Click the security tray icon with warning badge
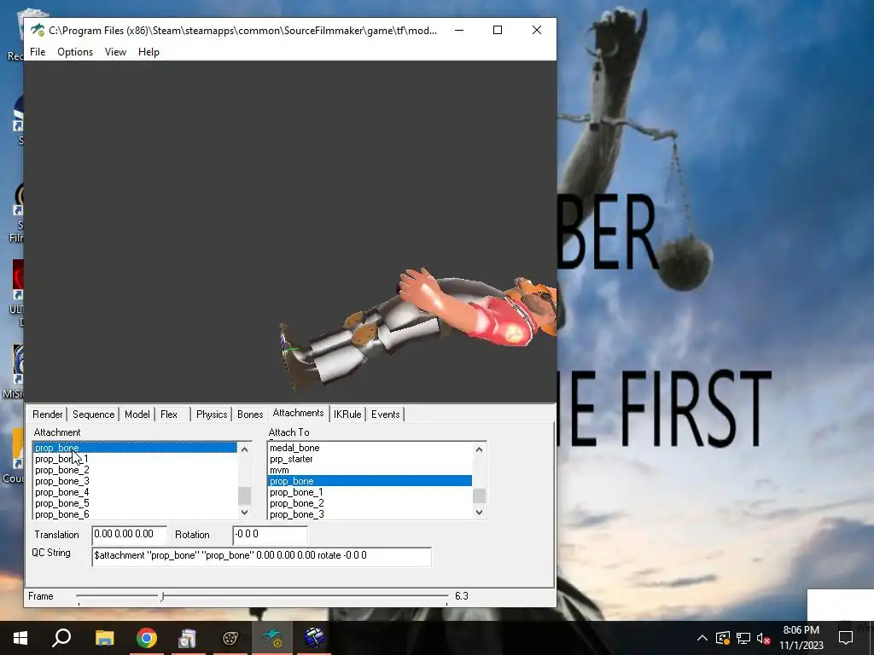The height and width of the screenshot is (655, 874). click(x=723, y=638)
